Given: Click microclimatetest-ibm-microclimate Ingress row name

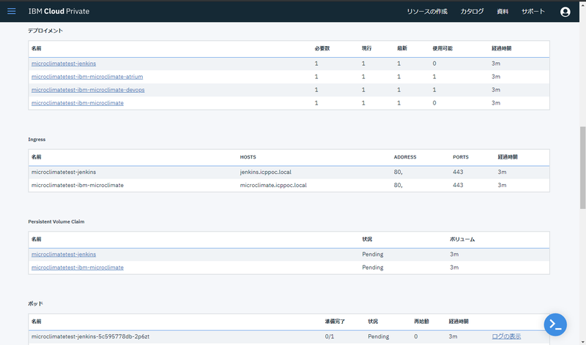Looking at the screenshot, I should (x=78, y=185).
